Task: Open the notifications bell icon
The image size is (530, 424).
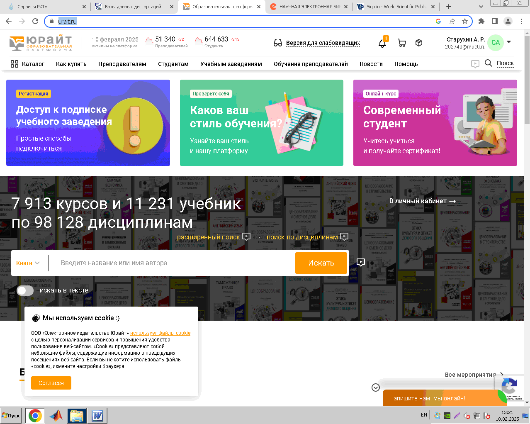Action: (x=382, y=43)
